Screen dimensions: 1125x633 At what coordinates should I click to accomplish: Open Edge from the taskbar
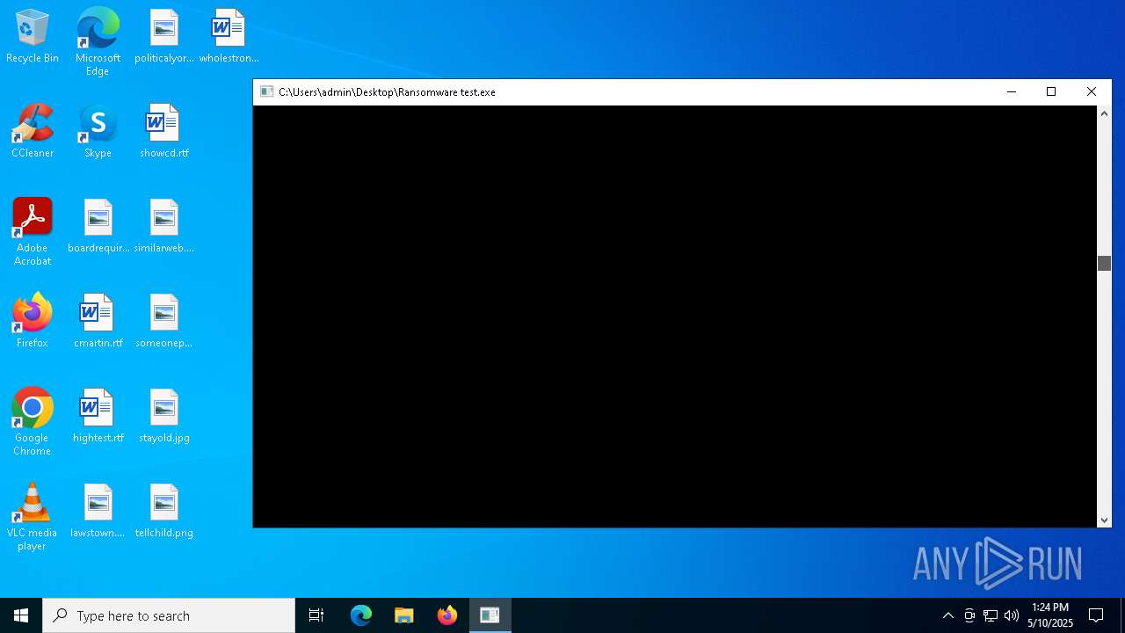361,615
